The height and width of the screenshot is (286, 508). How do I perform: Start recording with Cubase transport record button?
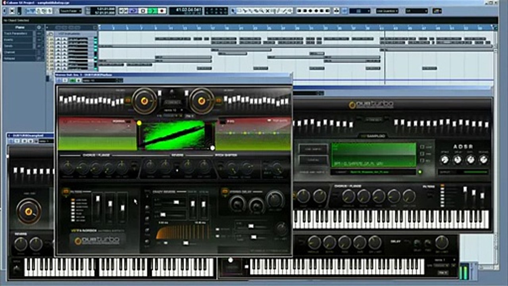point(162,11)
